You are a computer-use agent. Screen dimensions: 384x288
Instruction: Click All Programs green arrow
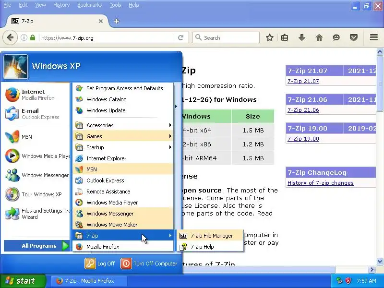(65, 246)
